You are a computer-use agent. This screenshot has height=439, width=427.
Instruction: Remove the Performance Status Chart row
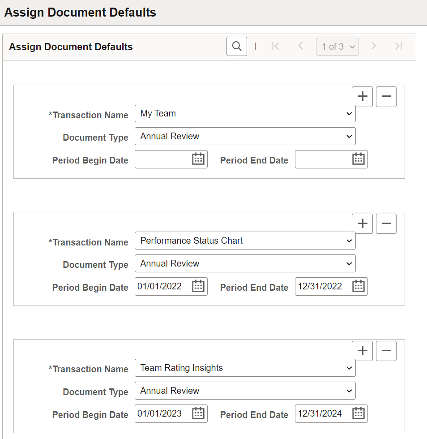click(386, 224)
